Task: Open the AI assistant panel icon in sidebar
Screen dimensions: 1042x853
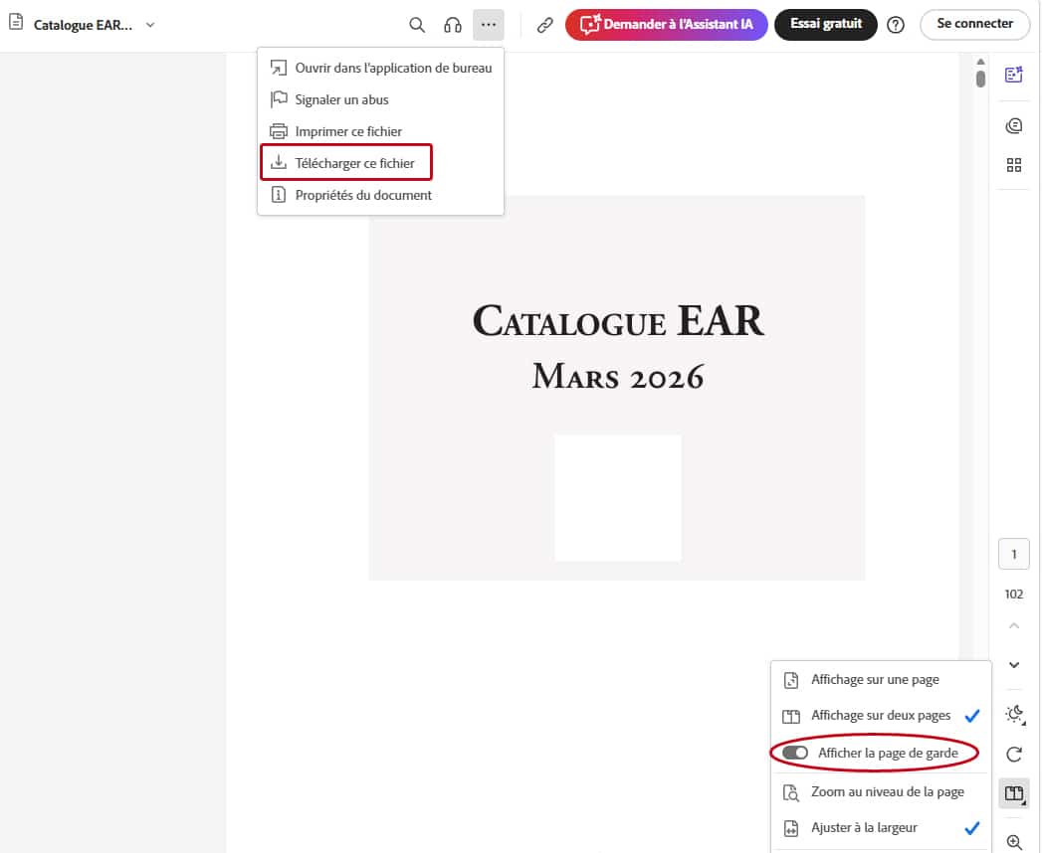Action: coord(1014,76)
